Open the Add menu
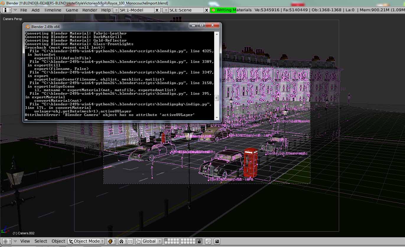This screenshot has height=247, width=405. click(35, 10)
